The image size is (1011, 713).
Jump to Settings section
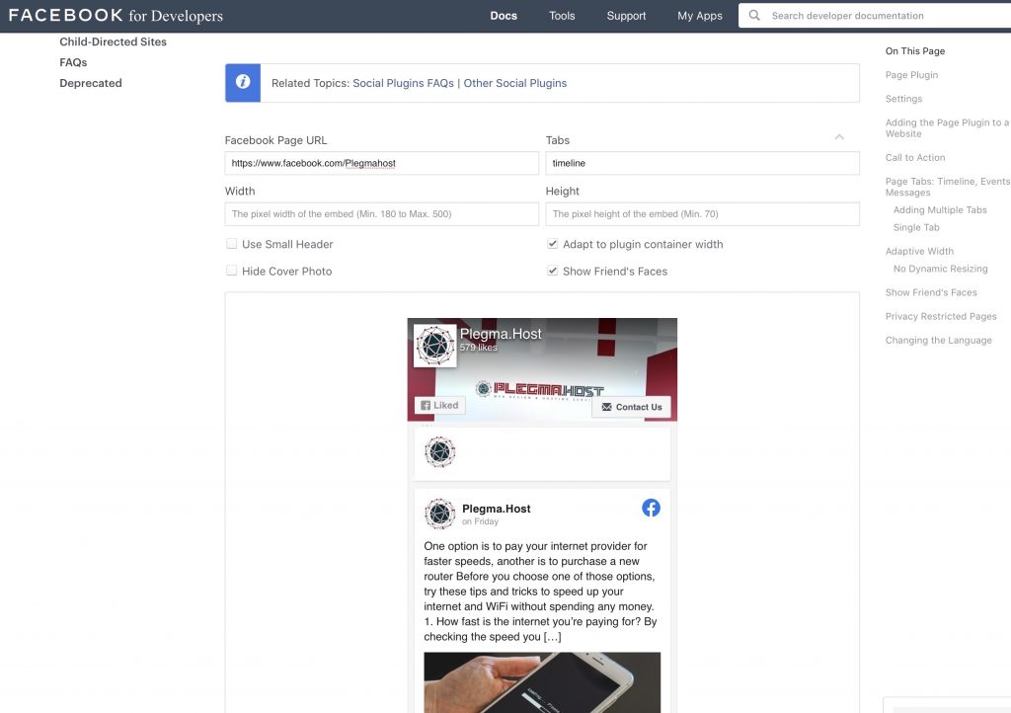tap(903, 99)
